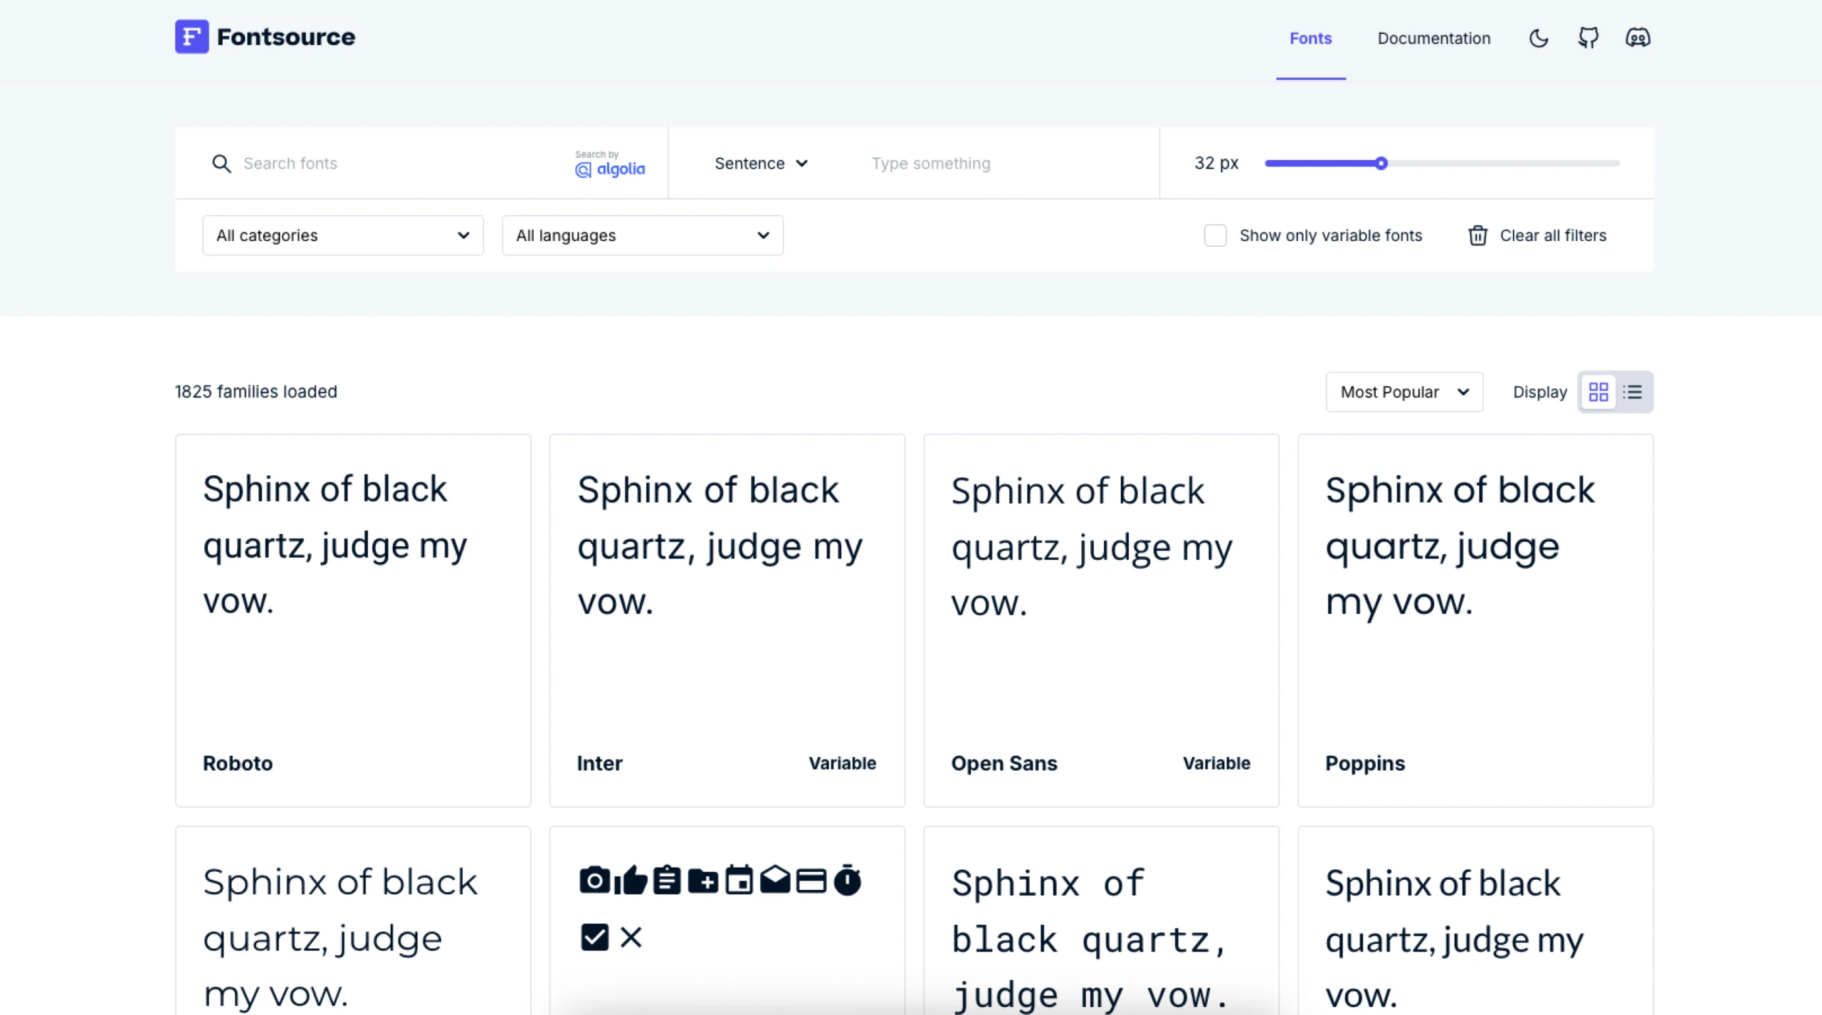Click Variable label on Open Sans card
The height and width of the screenshot is (1015, 1822).
tap(1216, 763)
